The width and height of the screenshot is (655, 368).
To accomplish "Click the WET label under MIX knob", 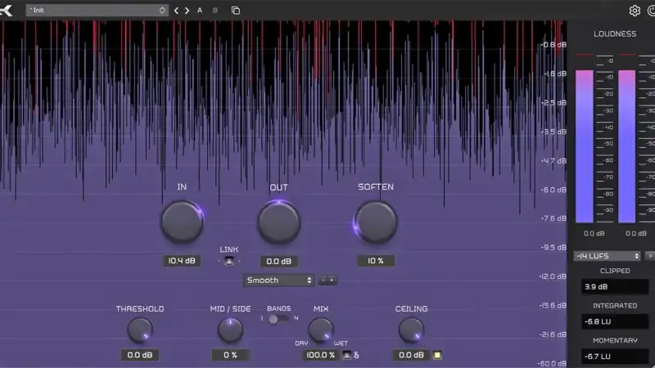I will click(341, 343).
